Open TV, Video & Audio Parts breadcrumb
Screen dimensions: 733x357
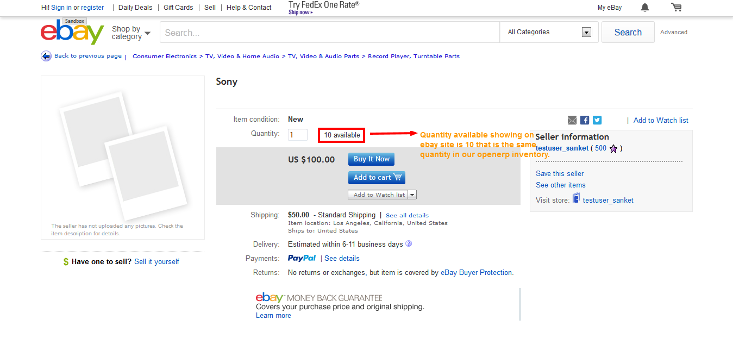click(x=323, y=56)
